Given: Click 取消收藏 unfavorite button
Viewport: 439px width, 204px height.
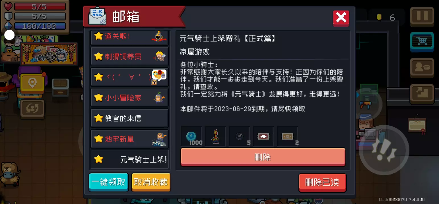Looking at the screenshot, I should pos(151,182).
